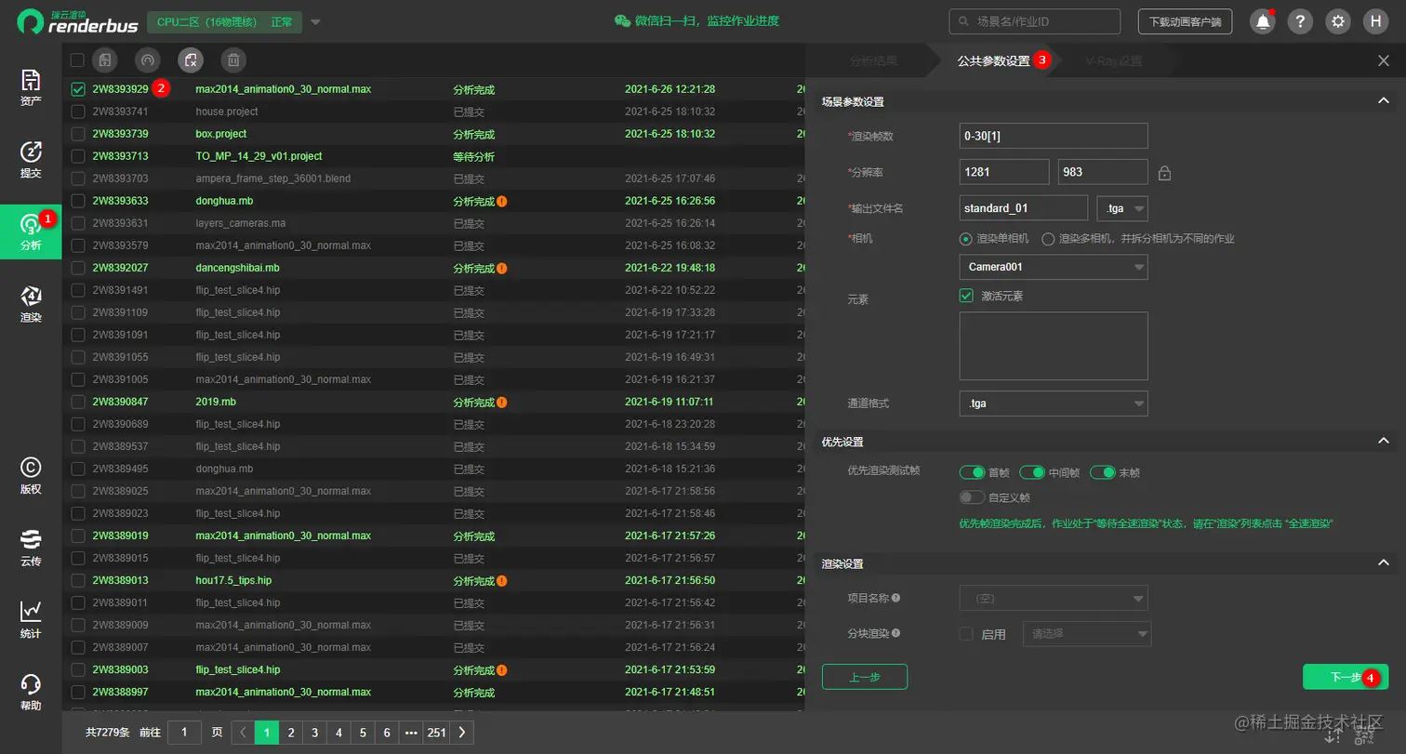Check the box.project row checkbox
The image size is (1406, 754).
[77, 134]
